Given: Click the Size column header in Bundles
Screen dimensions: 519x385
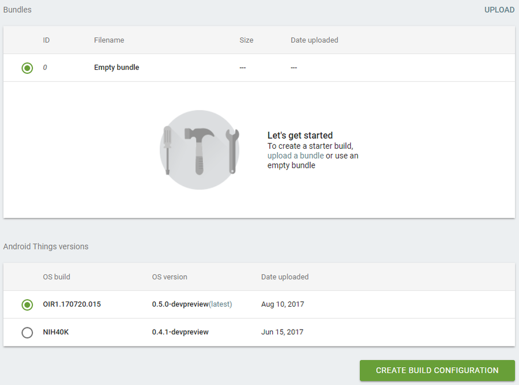Looking at the screenshot, I should [x=246, y=40].
